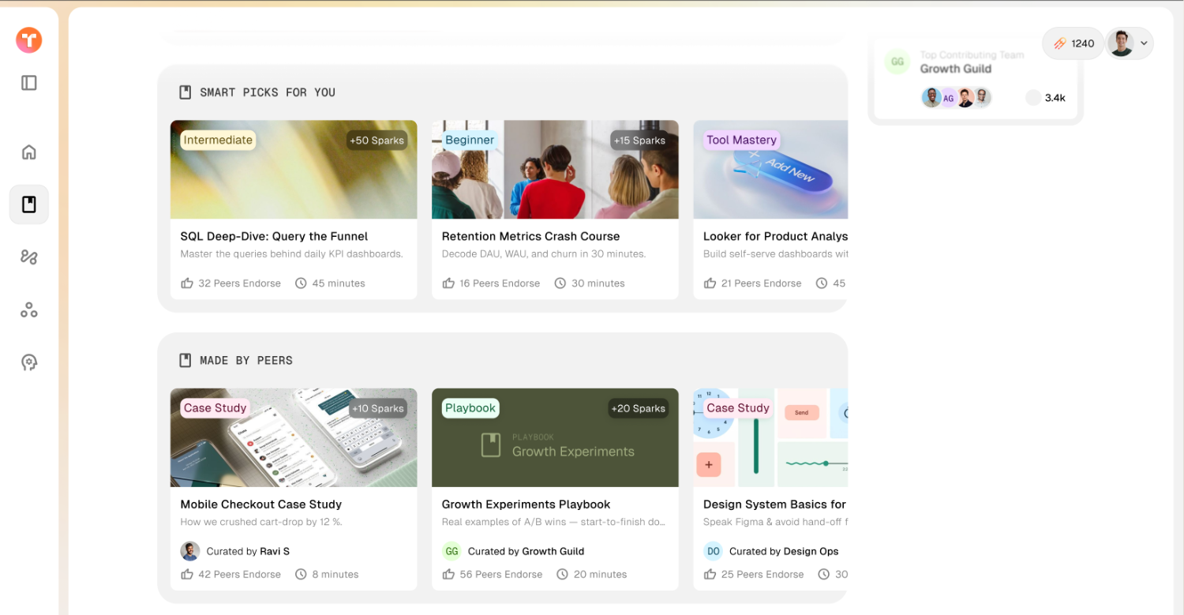Open curator Ravi S name

coord(275,551)
